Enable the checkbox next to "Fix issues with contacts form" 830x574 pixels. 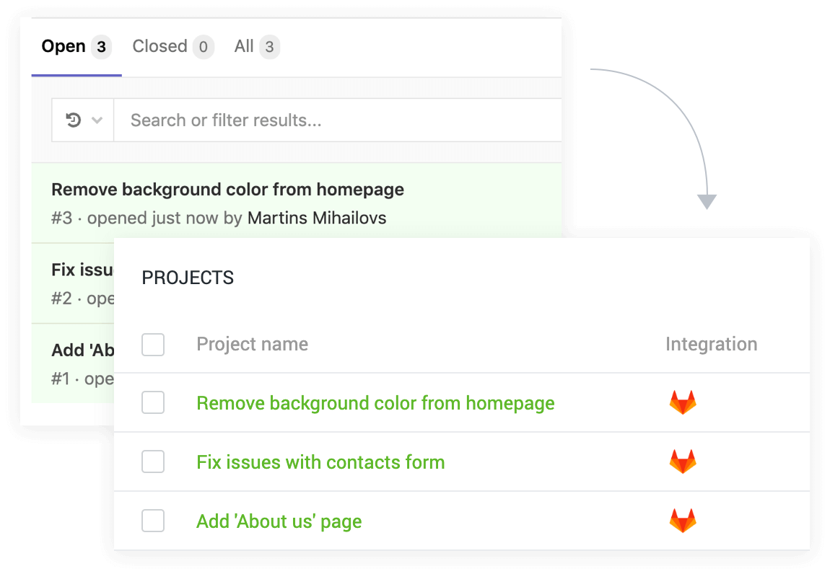point(152,462)
